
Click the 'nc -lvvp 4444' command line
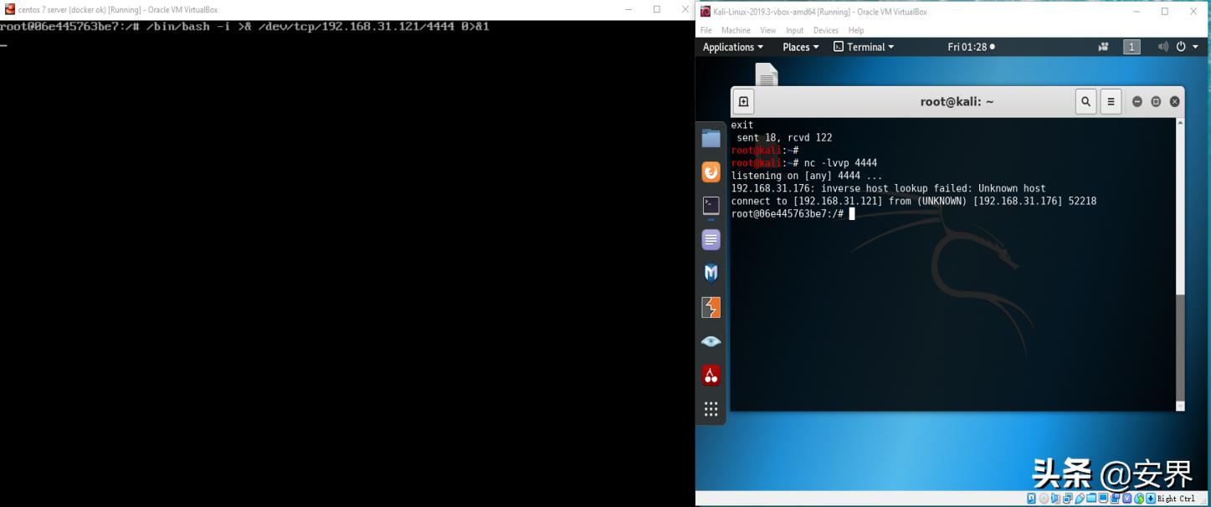point(840,163)
